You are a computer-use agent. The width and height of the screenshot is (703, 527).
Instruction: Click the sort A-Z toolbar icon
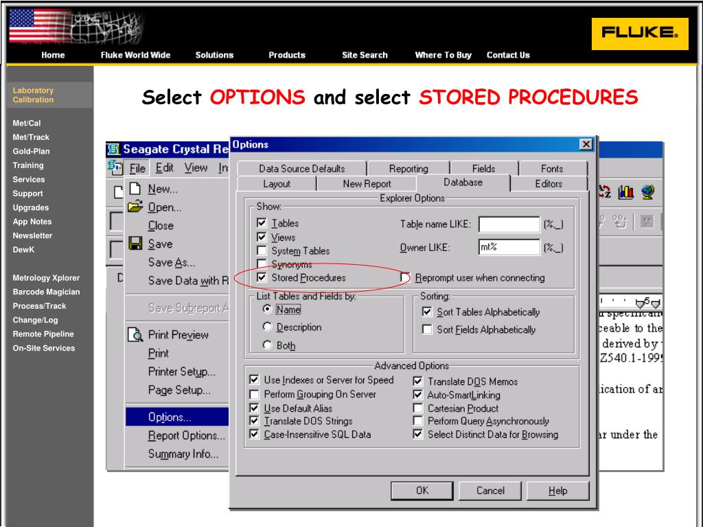tap(605, 192)
